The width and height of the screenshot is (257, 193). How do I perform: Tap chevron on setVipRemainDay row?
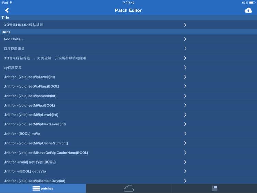point(185,181)
